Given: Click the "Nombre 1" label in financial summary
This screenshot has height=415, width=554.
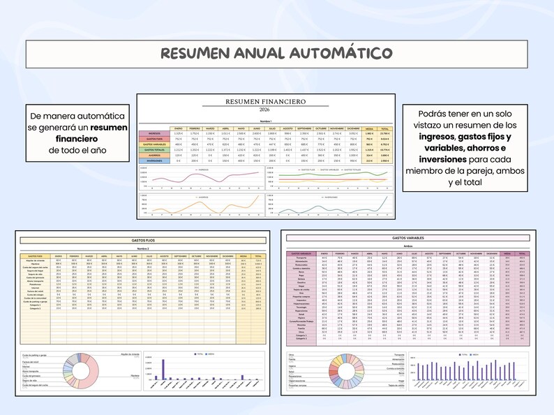Looking at the screenshot, I should point(266,121).
